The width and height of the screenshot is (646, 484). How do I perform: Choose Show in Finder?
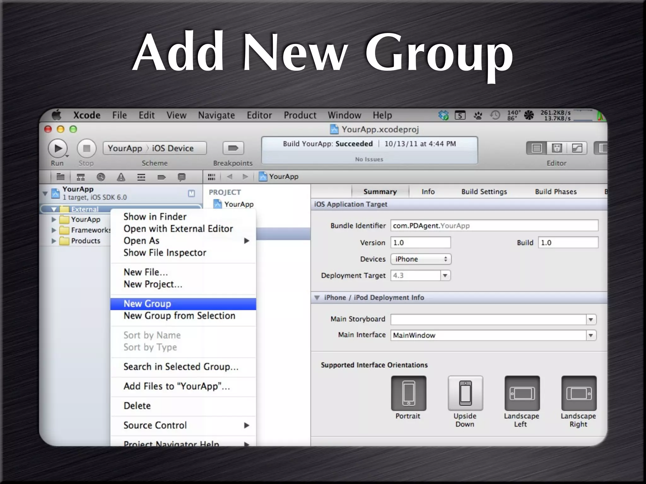point(183,217)
